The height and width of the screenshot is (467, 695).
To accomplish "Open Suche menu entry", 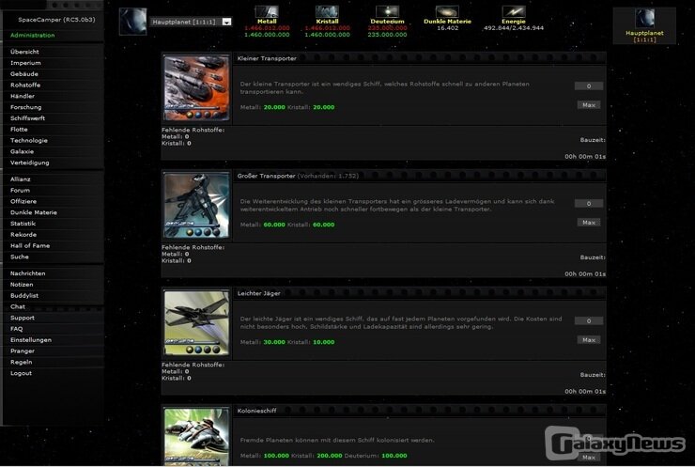I will pyautogui.click(x=19, y=257).
